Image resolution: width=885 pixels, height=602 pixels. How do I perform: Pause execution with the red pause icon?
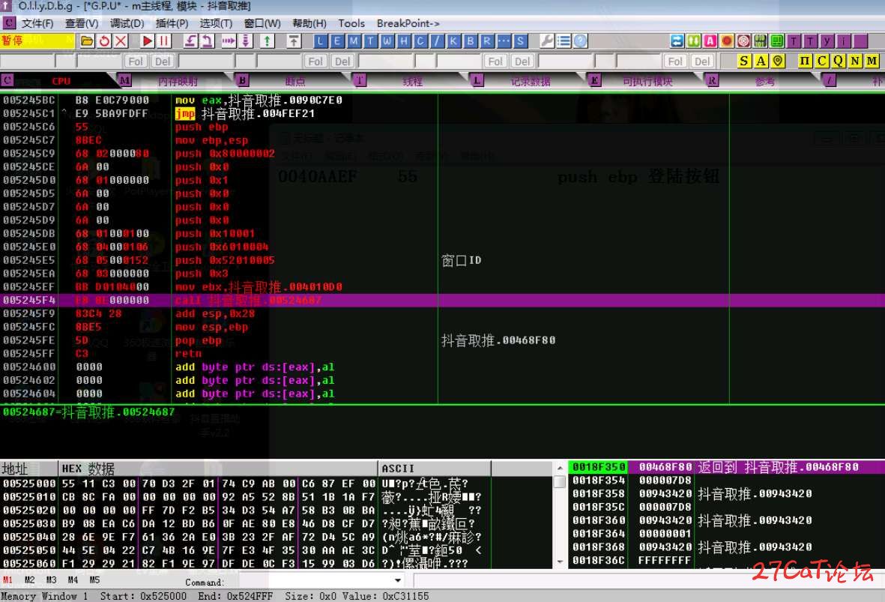click(163, 40)
